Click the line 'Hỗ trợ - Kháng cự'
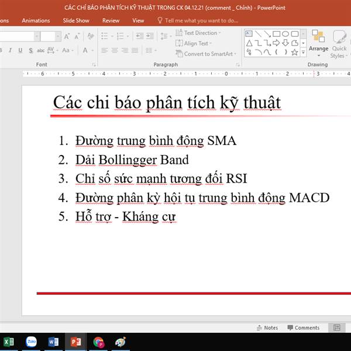The height and width of the screenshot is (351, 351). click(x=126, y=216)
